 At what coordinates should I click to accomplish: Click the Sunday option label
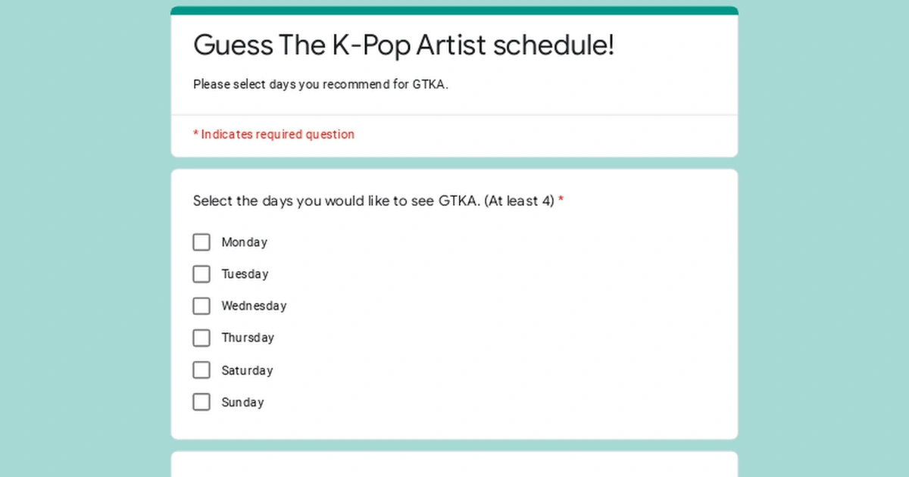point(242,402)
